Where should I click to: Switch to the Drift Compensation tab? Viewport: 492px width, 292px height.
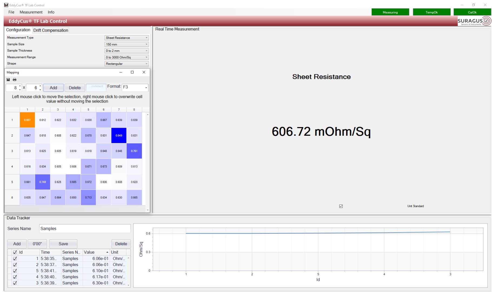[51, 30]
